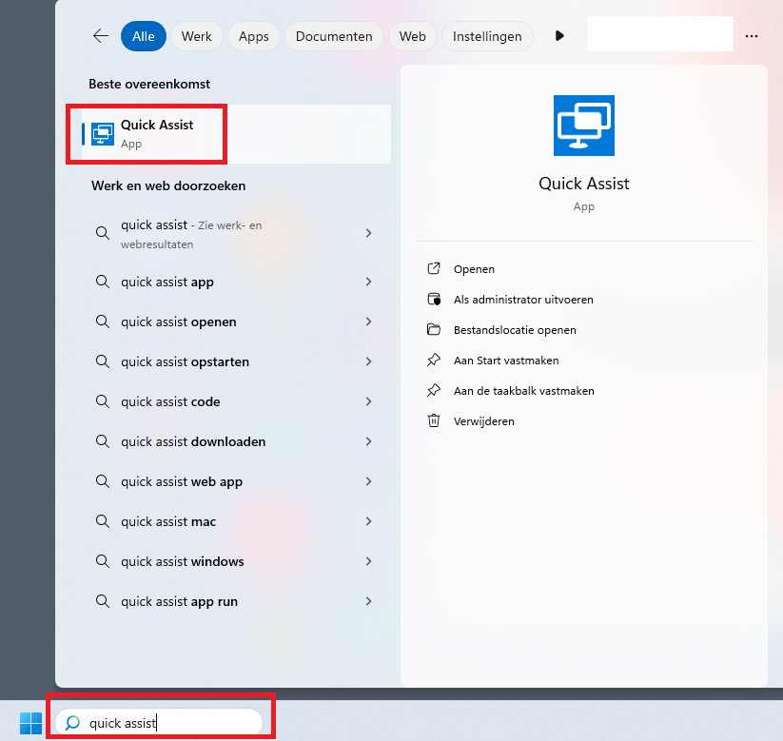783x741 pixels.
Task: Expand the 'quick assist code' suggestion arrow
Action: [x=368, y=401]
